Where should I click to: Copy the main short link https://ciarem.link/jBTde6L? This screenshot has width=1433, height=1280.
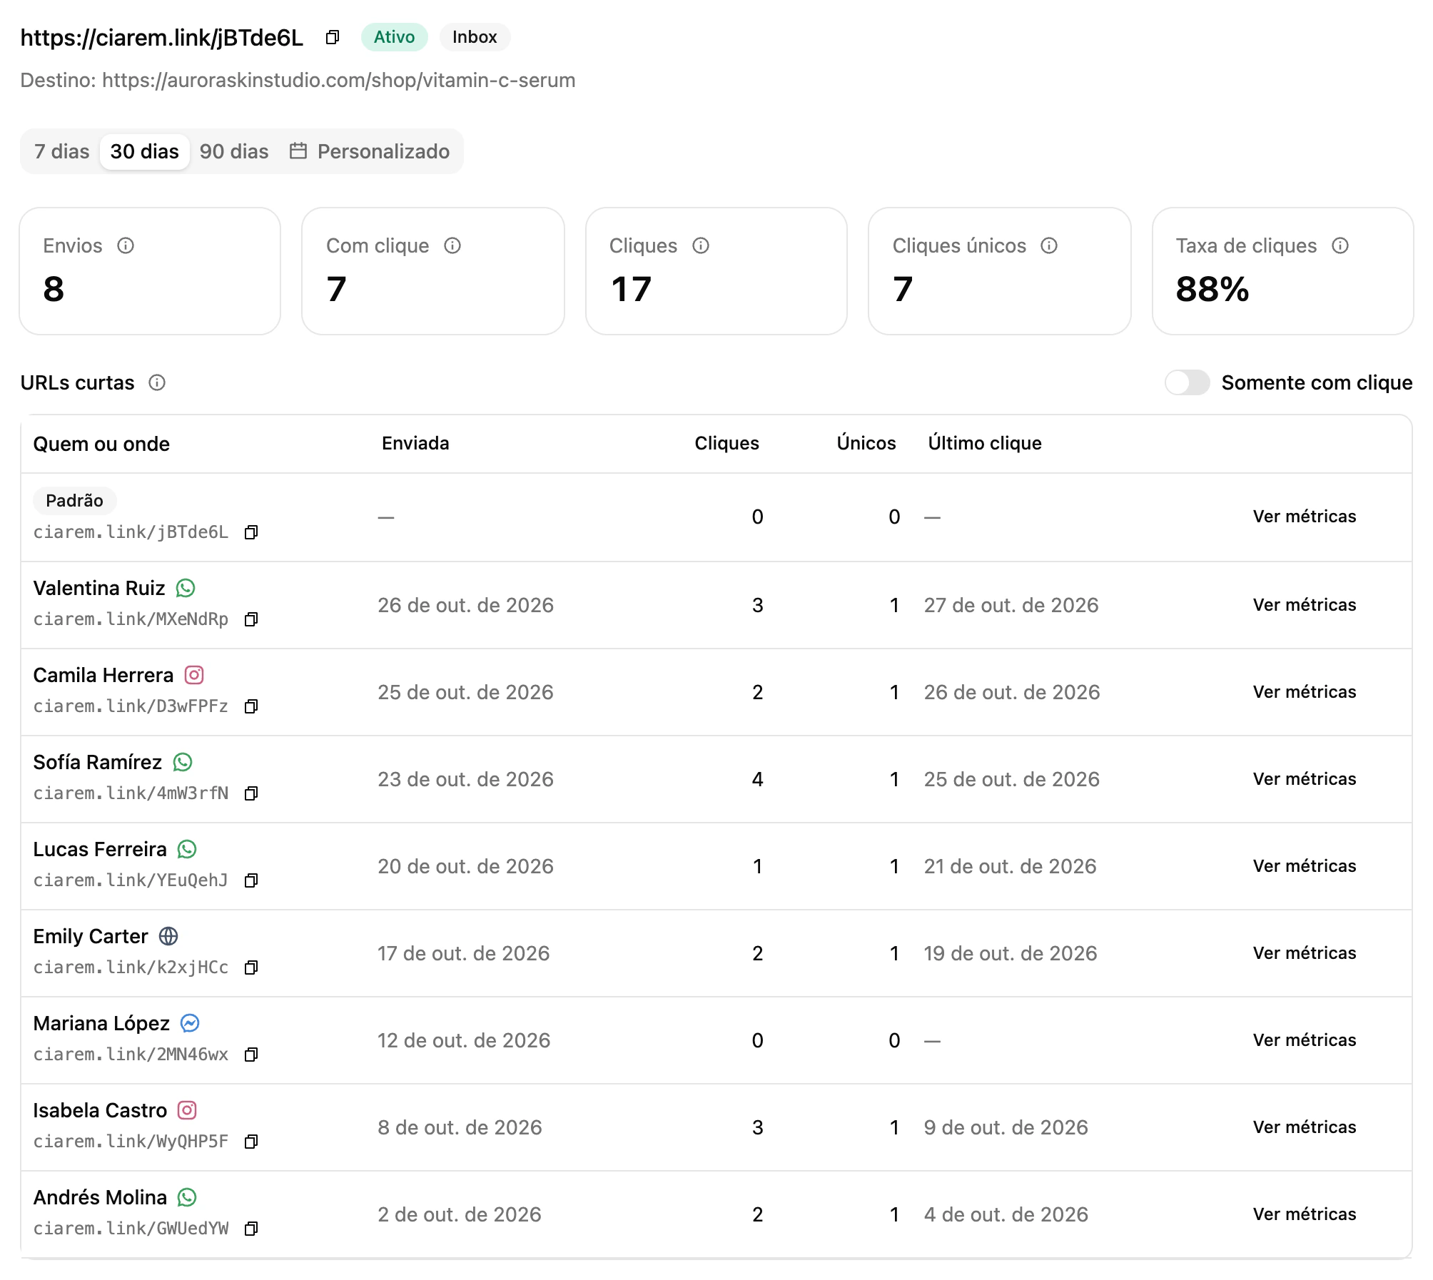click(x=332, y=37)
